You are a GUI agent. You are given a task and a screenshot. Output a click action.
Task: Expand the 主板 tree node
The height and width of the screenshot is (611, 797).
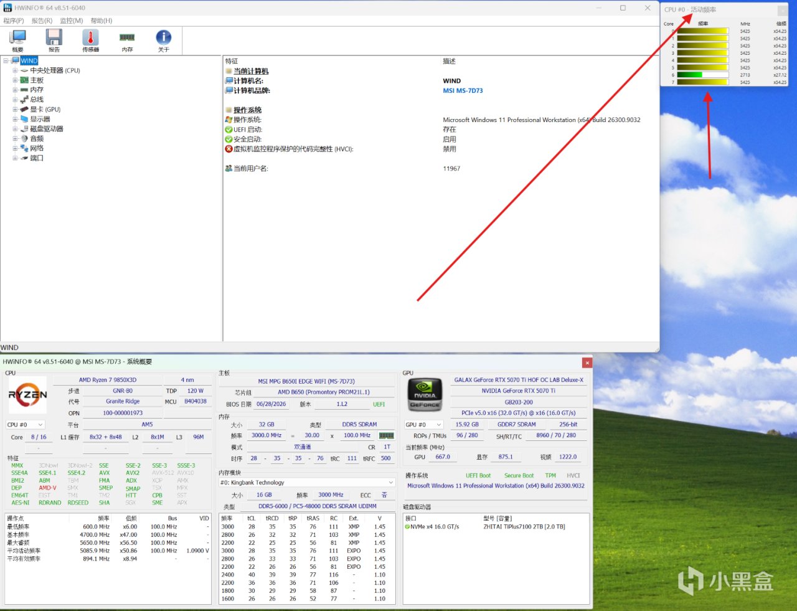tap(15, 80)
